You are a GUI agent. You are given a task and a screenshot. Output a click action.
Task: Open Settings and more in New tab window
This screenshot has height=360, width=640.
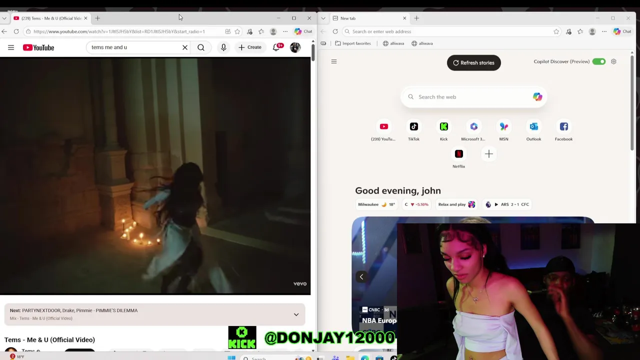[x=604, y=31]
